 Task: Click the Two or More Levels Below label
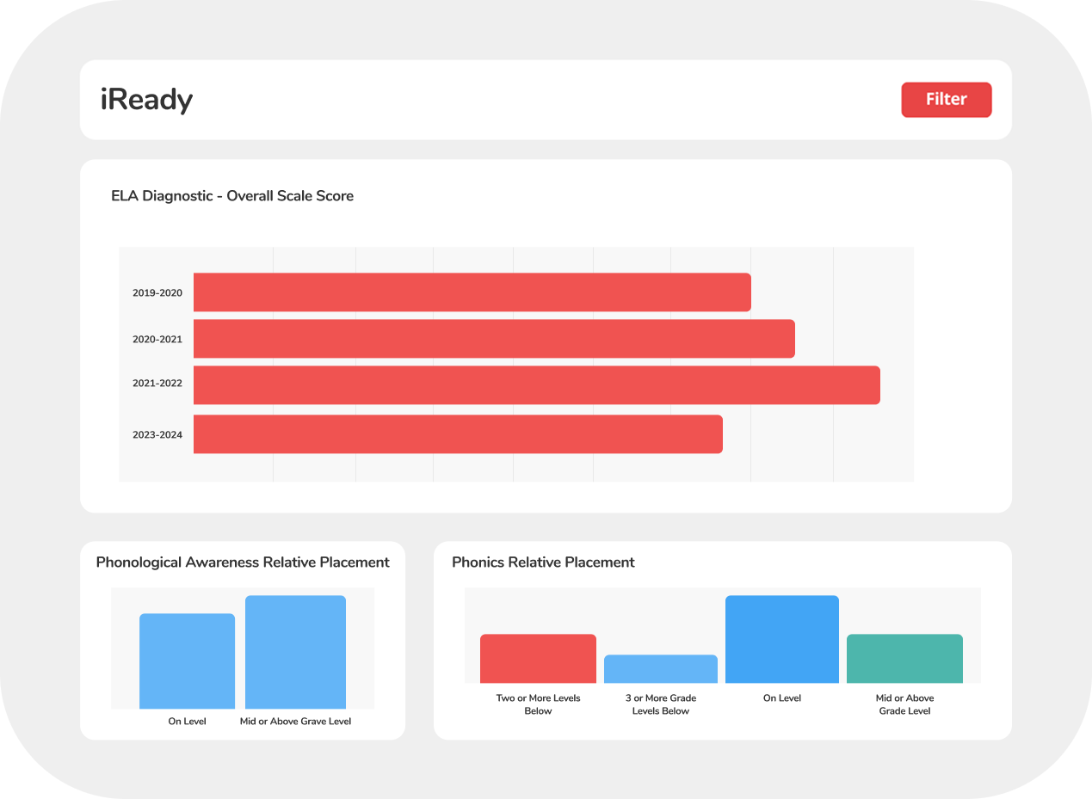tap(538, 704)
